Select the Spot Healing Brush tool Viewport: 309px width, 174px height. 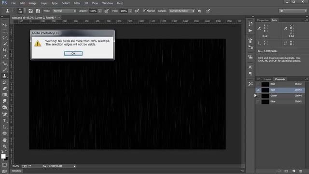4,63
